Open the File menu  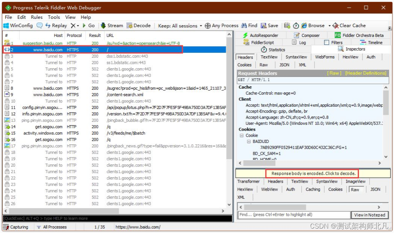pyautogui.click(x=8, y=17)
